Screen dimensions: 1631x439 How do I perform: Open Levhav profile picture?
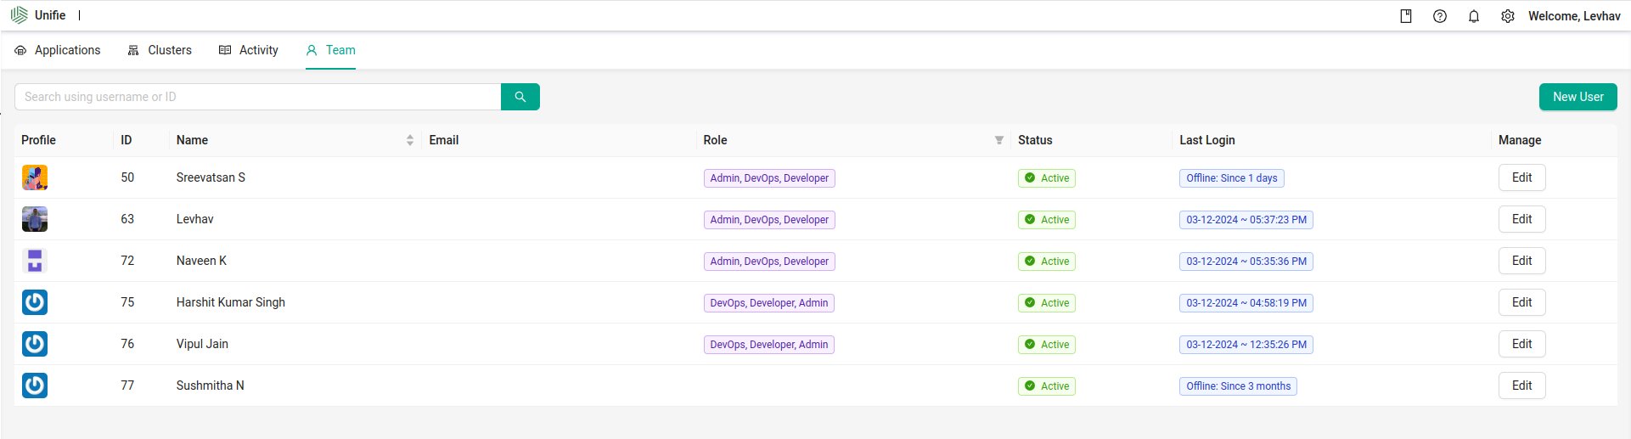pos(35,219)
